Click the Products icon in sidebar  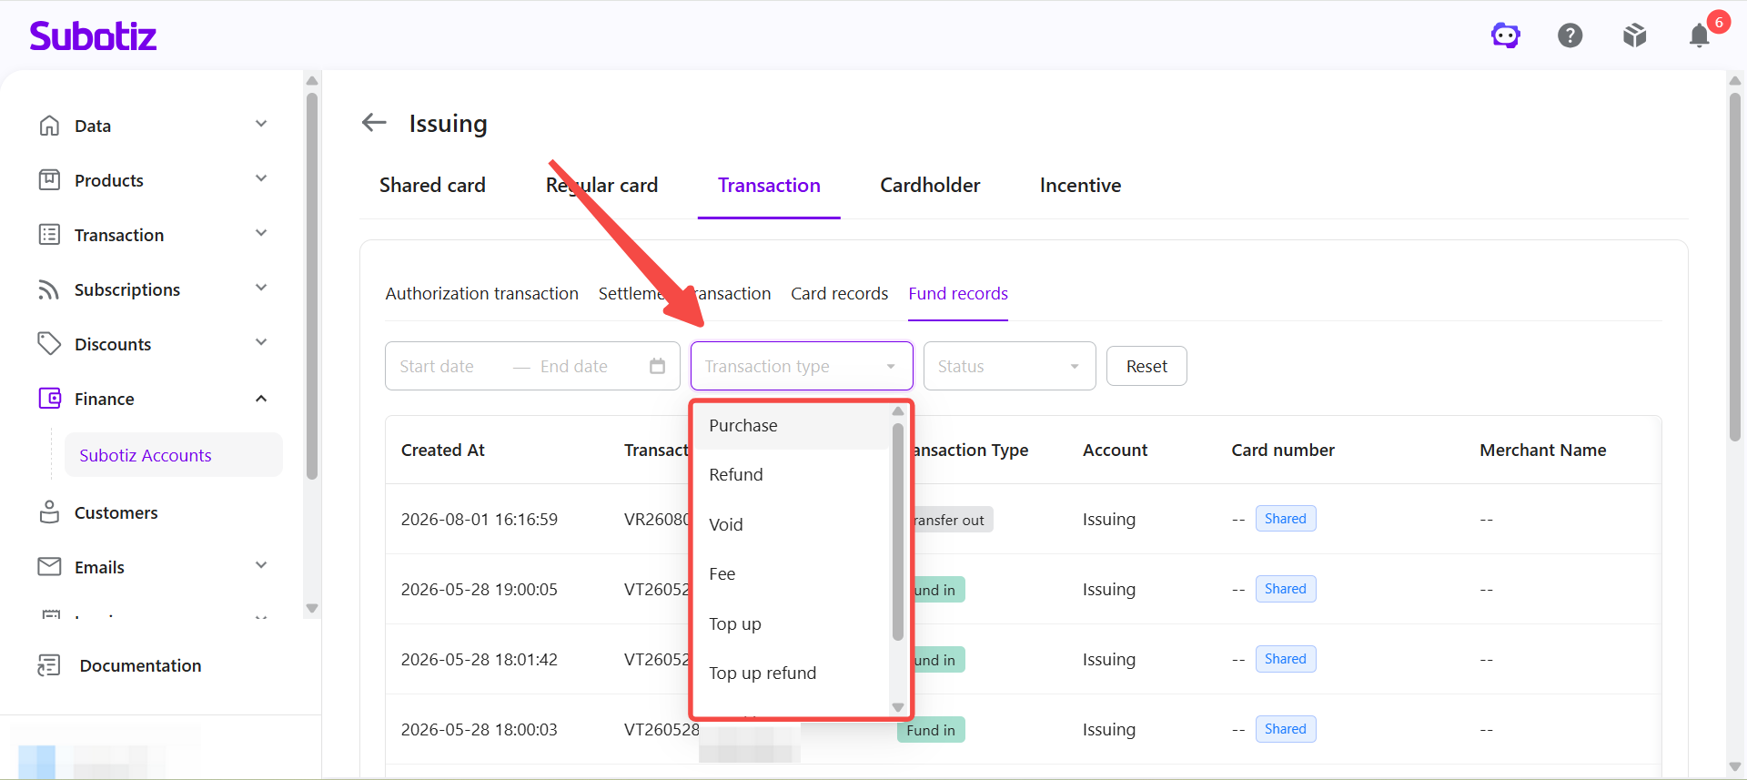point(49,180)
